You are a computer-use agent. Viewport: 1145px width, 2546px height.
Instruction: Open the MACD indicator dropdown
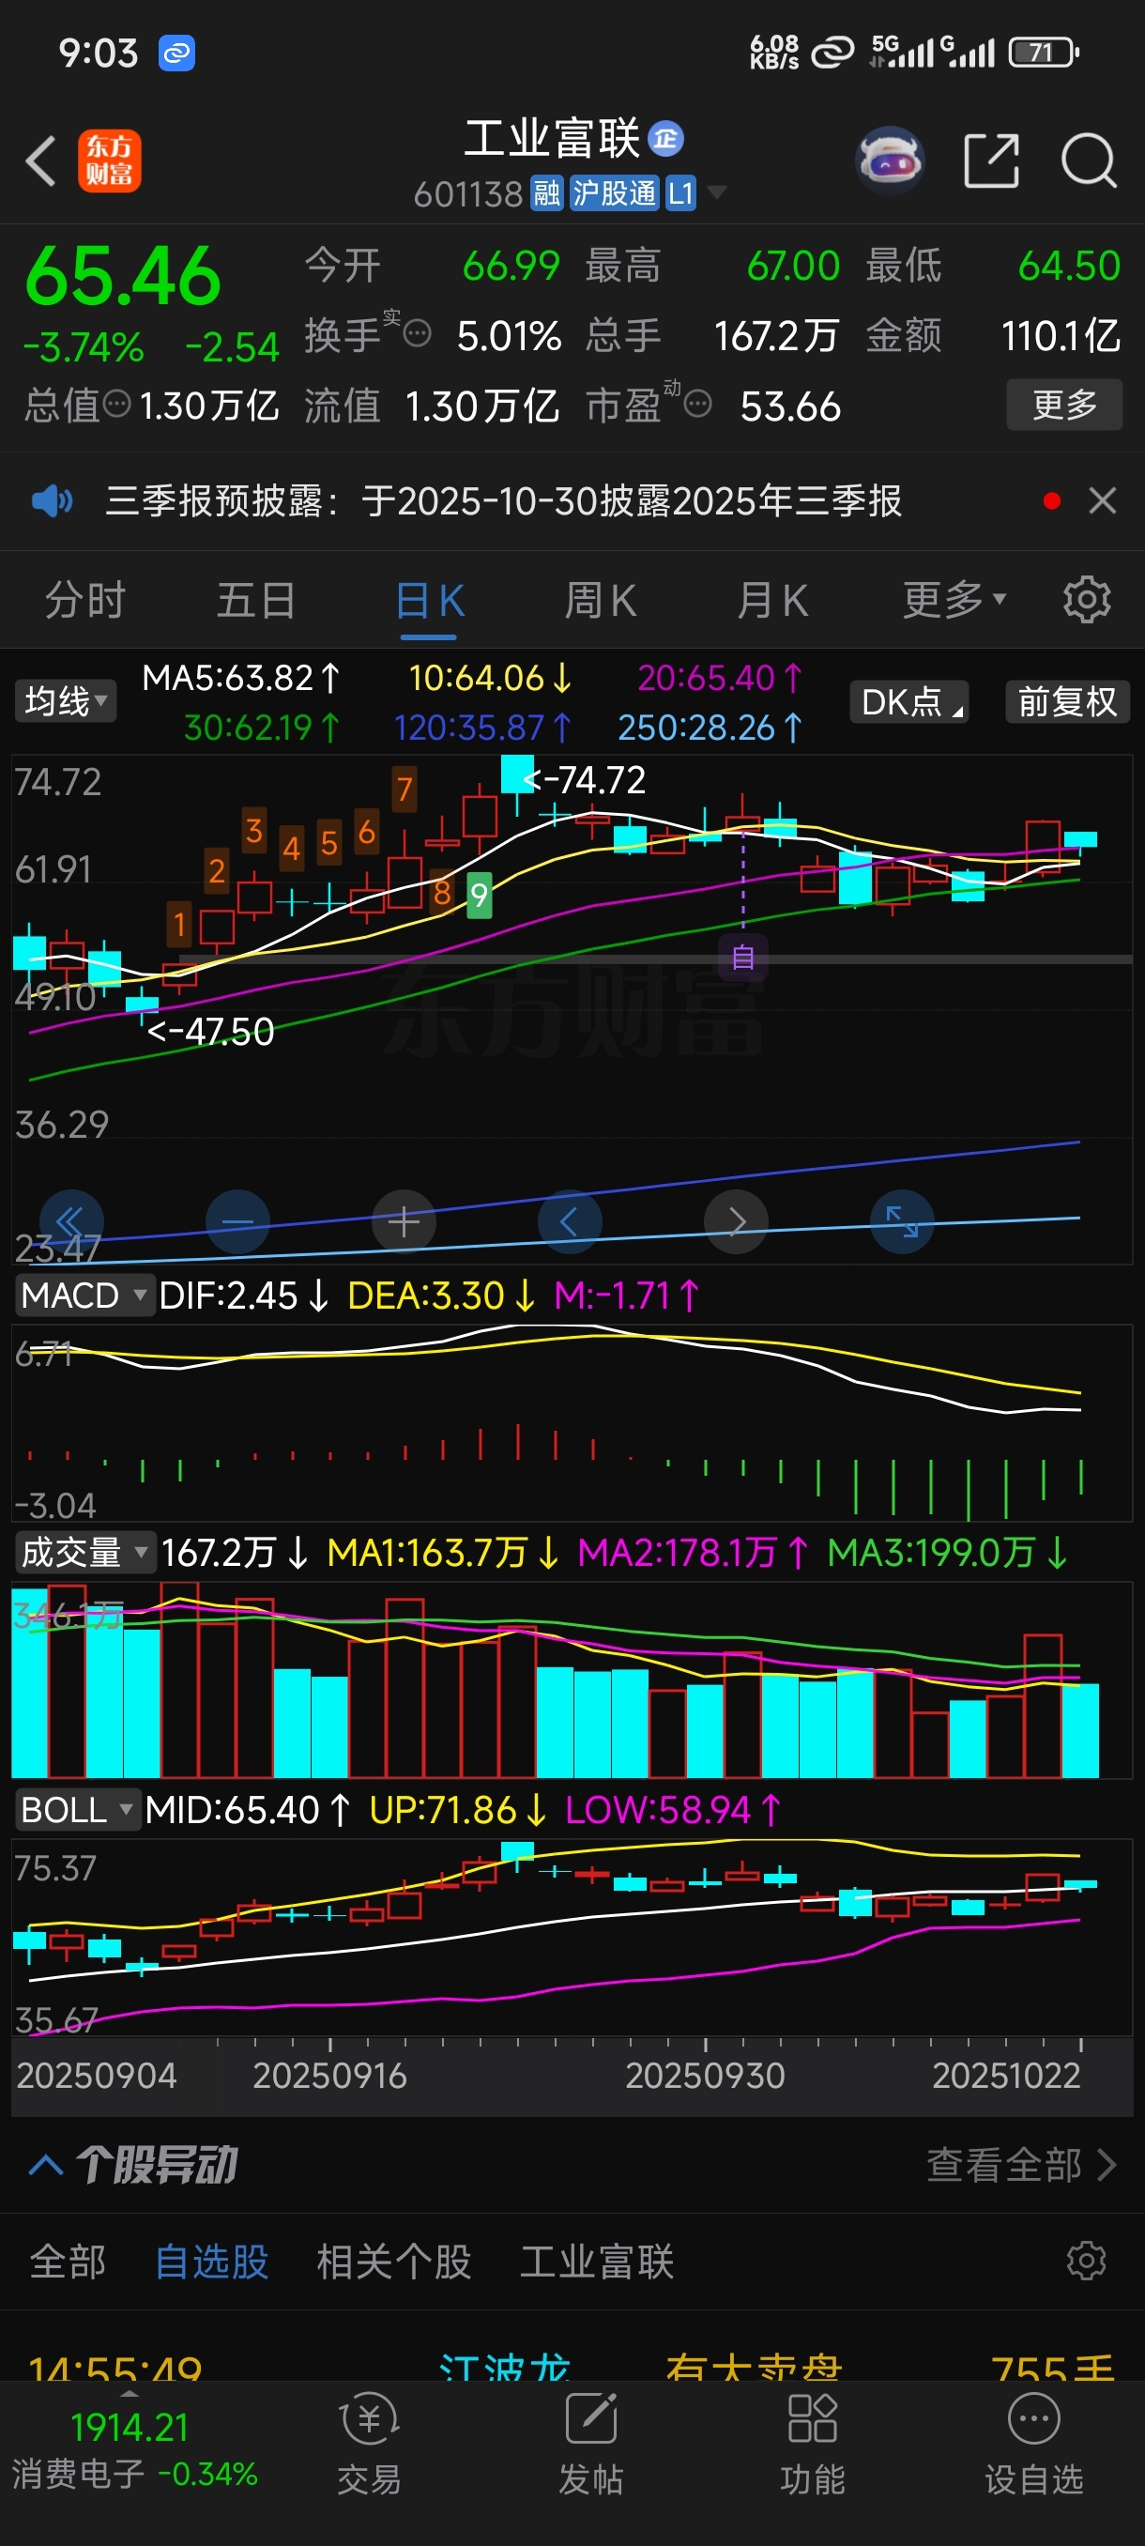[x=85, y=1295]
